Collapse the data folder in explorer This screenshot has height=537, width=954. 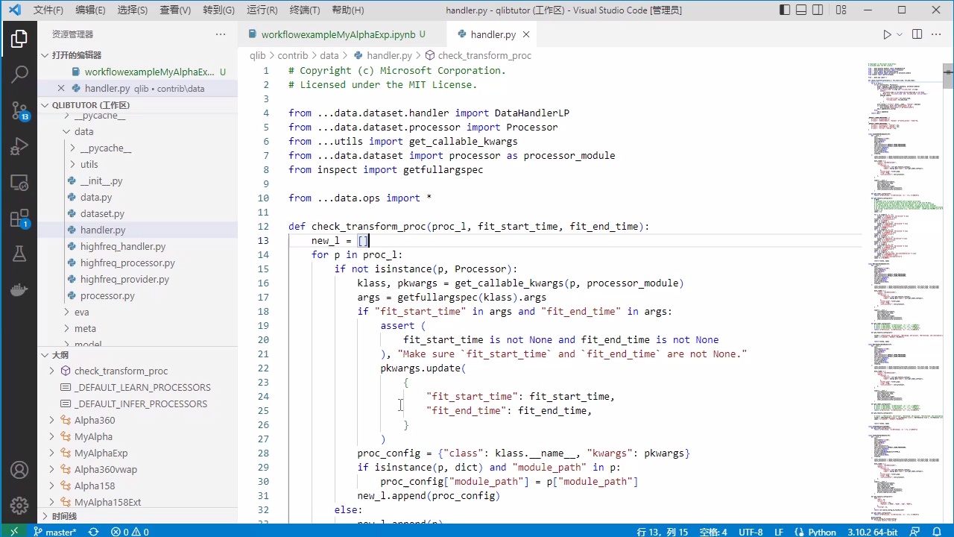pos(83,131)
